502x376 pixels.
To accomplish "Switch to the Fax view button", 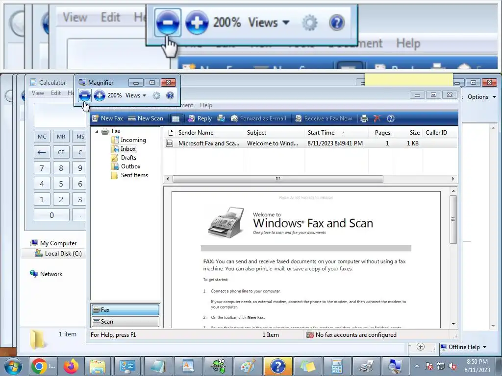I will [x=125, y=310].
